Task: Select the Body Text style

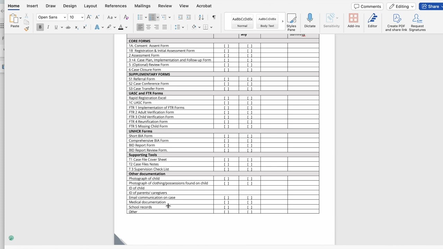Action: 267,22
